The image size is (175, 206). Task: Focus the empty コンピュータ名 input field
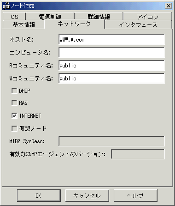pos(111,53)
